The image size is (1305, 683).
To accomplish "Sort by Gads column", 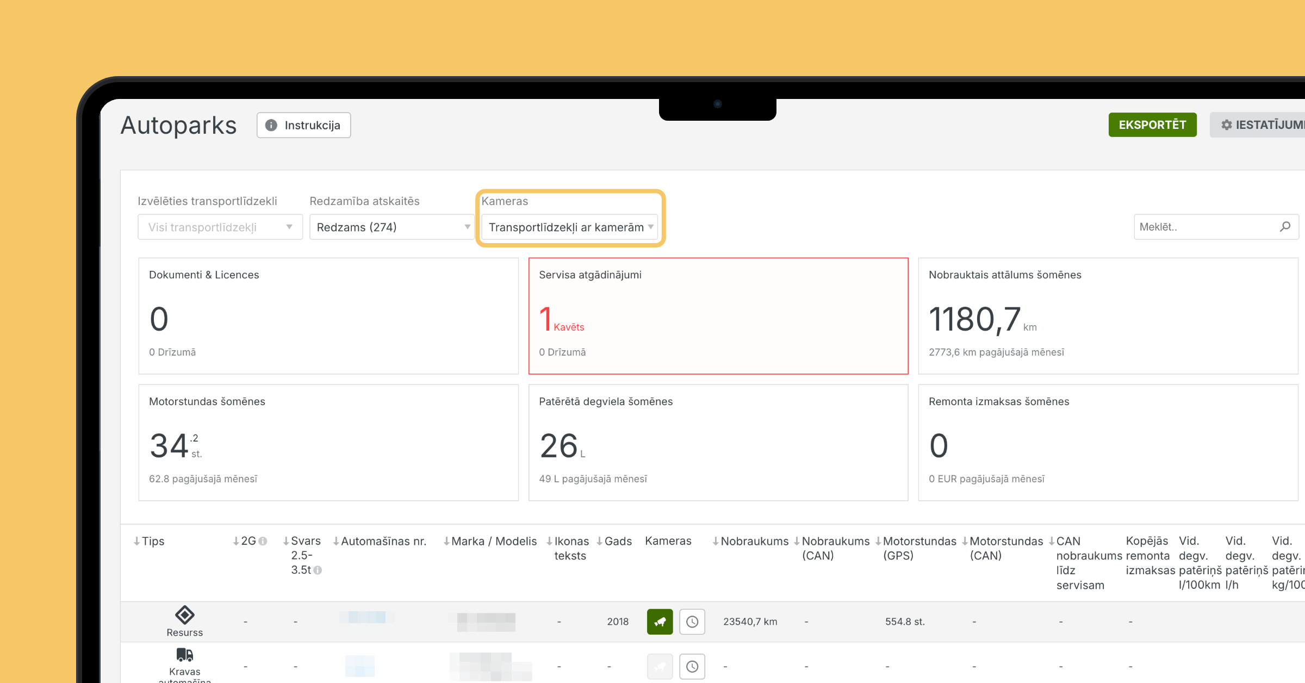I will 614,541.
